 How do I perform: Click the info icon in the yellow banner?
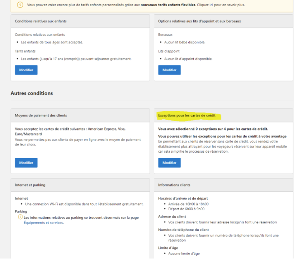coord(20,5)
